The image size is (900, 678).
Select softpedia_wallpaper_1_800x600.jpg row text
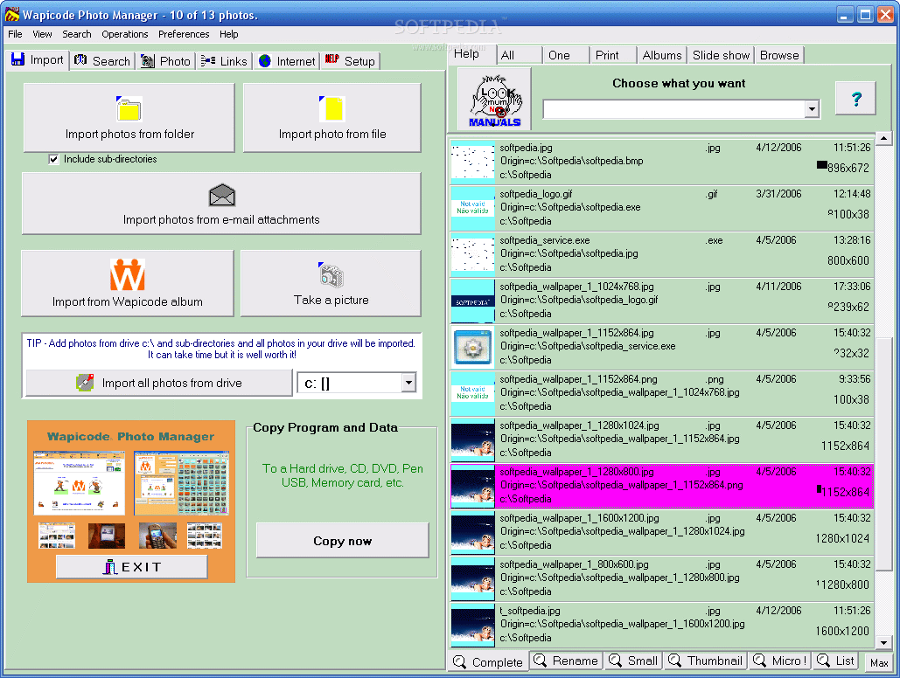point(574,564)
